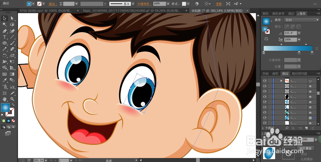Activate the Free Transform tool

(x=12, y=61)
